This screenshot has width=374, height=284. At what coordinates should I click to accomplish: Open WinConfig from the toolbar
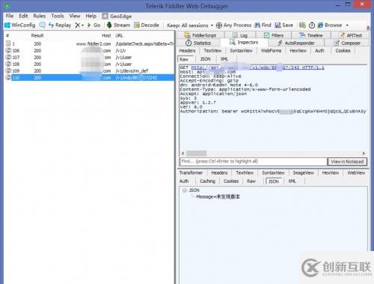(x=20, y=25)
